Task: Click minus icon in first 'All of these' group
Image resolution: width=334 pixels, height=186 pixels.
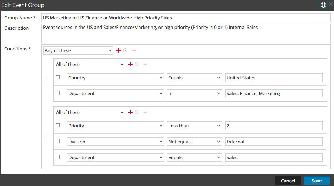Action: pyautogui.click(x=145, y=64)
